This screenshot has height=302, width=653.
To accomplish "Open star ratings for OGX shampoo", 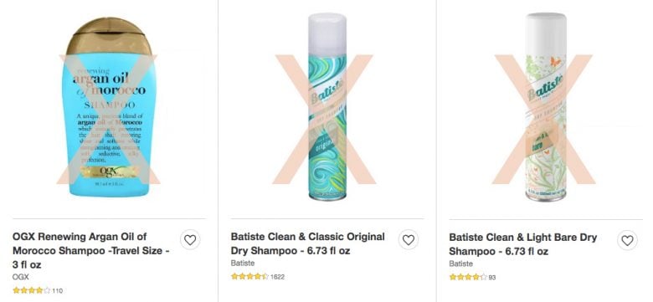I will click(x=32, y=290).
